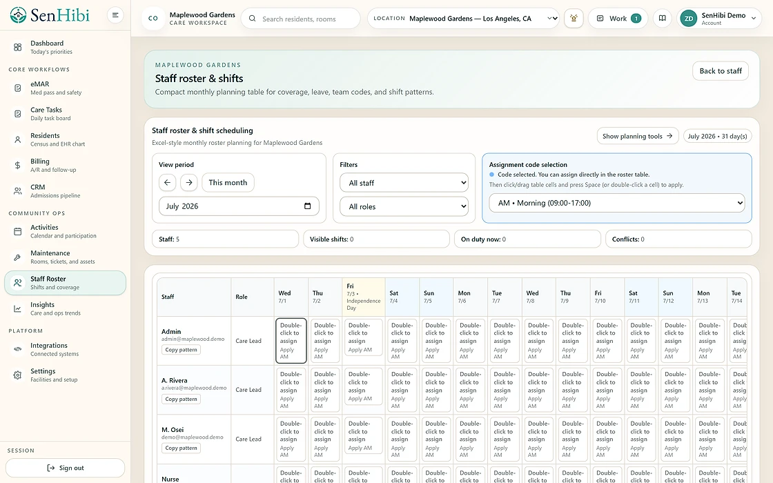Click the Conflicts: 0 summary box
773x483 pixels.
click(x=678, y=239)
